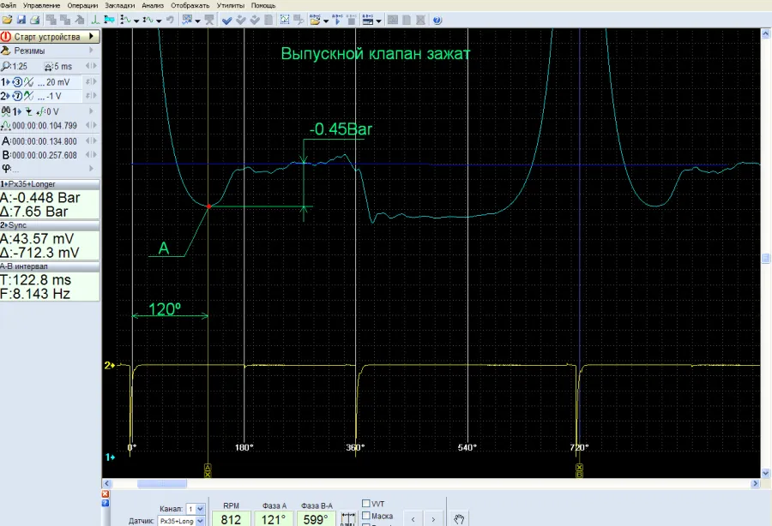Open the Отображать menu

[x=190, y=5]
